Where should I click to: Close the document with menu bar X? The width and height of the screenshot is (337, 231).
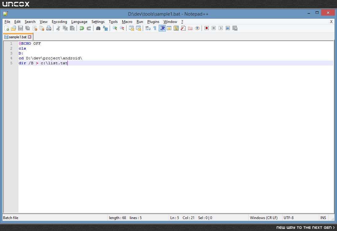pyautogui.click(x=331, y=22)
